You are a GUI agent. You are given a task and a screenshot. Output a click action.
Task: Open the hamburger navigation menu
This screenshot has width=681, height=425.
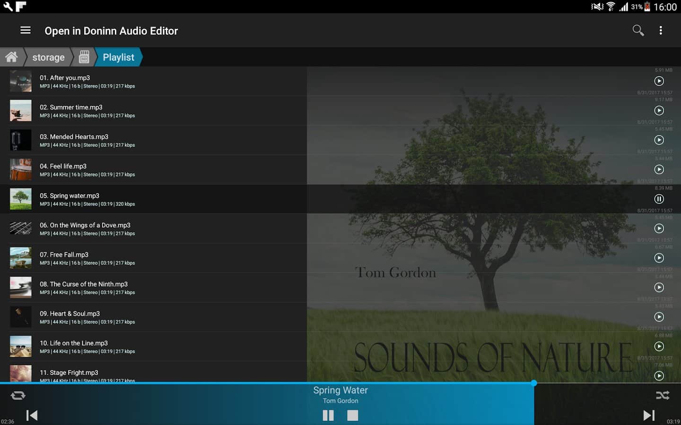click(26, 30)
